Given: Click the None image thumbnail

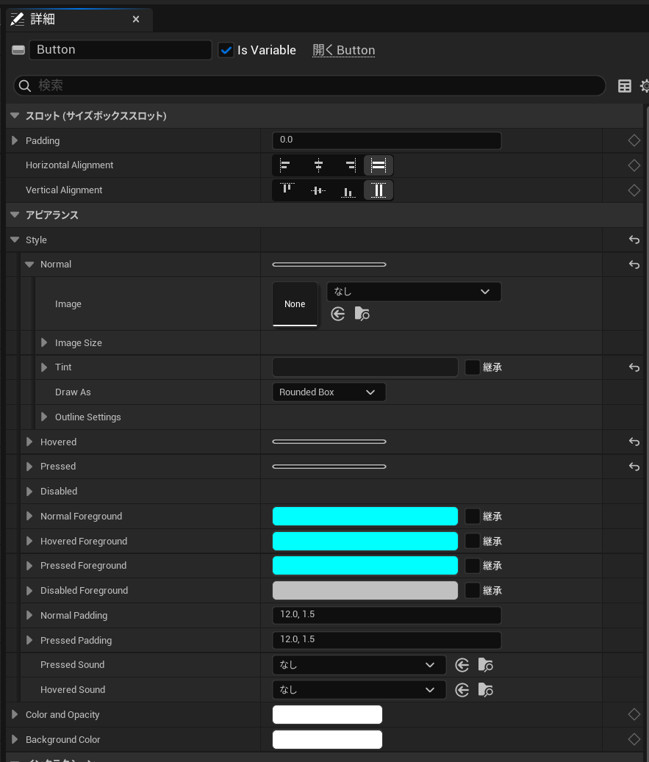Looking at the screenshot, I should pyautogui.click(x=295, y=303).
